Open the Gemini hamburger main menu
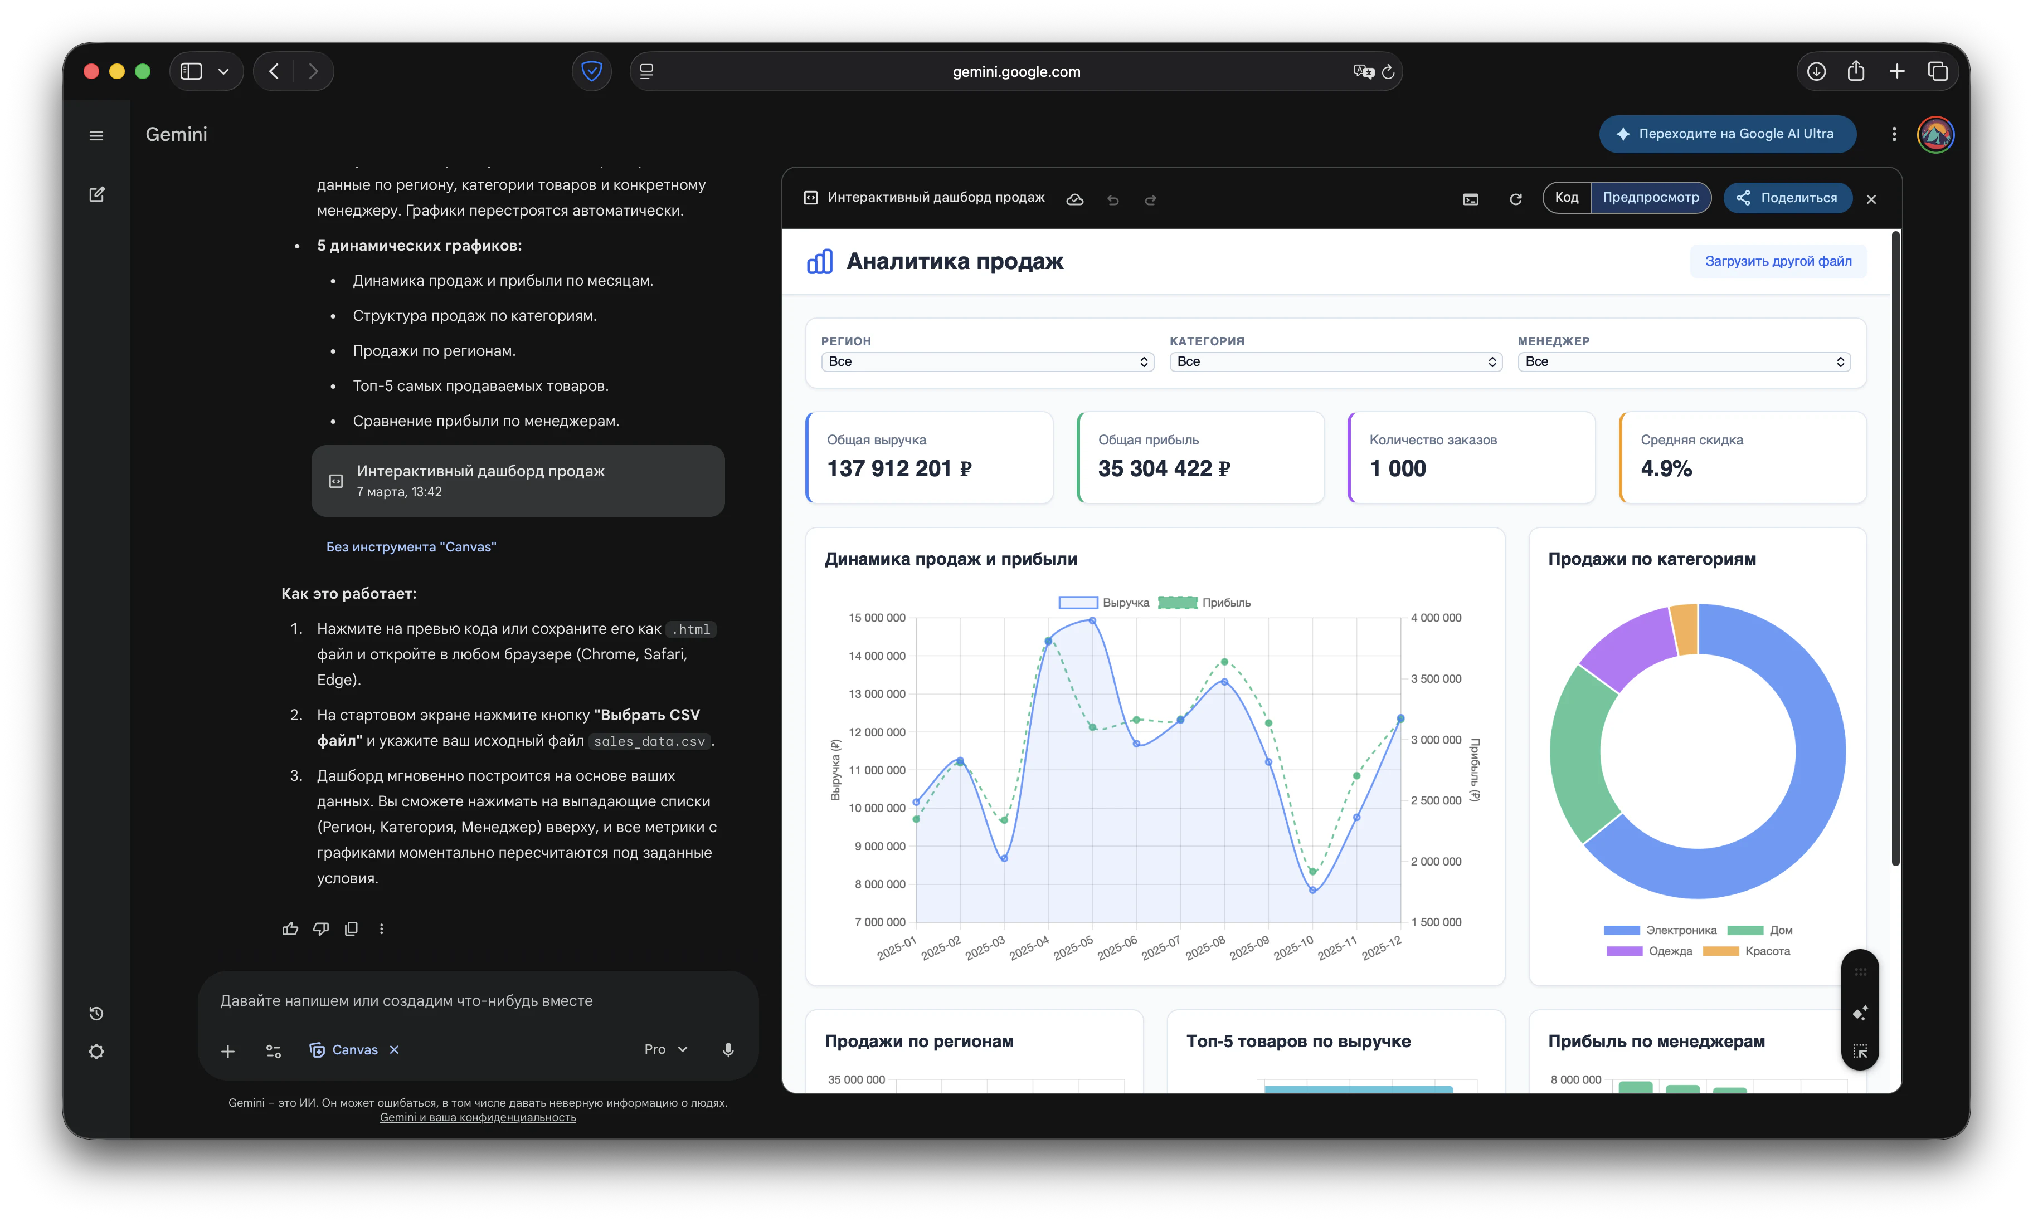 (96, 136)
